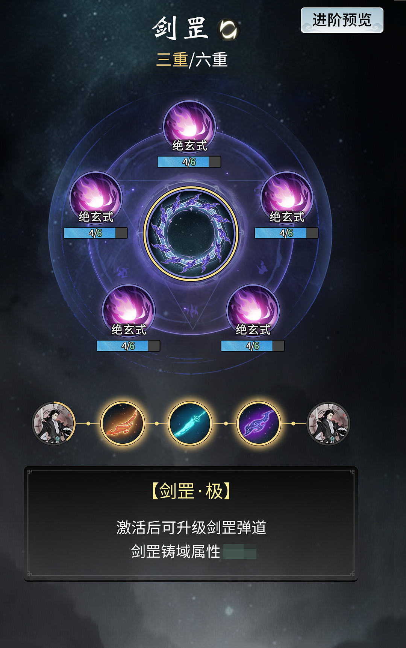Open the central sword ring emblem
The image size is (406, 648).
click(191, 234)
